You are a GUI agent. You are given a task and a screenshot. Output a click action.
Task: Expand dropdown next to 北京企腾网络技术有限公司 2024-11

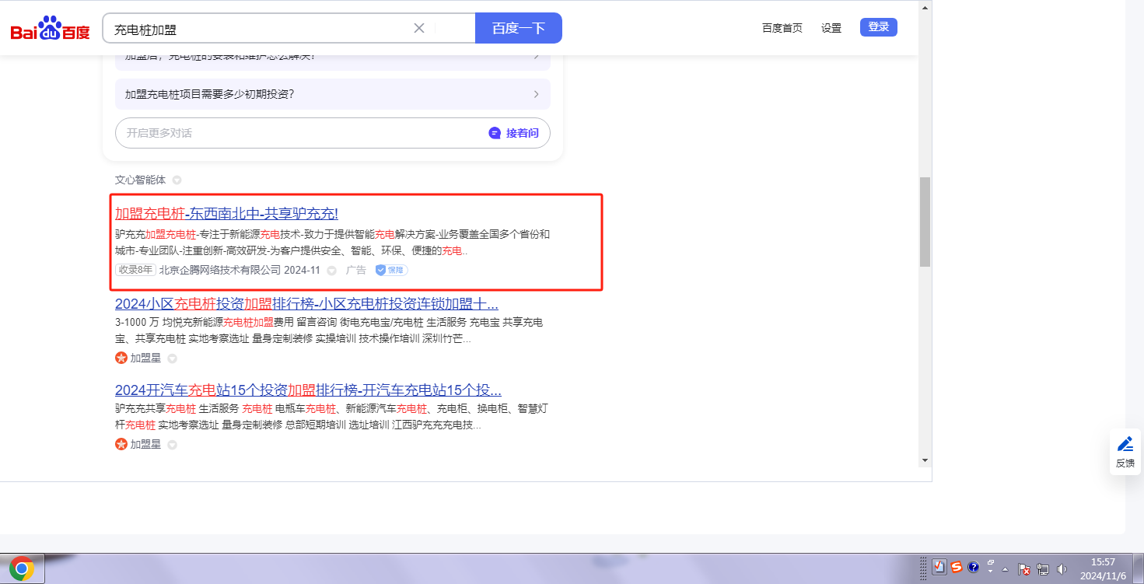tap(331, 271)
